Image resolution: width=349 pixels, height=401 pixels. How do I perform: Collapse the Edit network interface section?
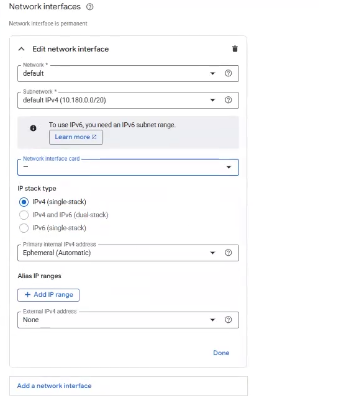coord(22,49)
